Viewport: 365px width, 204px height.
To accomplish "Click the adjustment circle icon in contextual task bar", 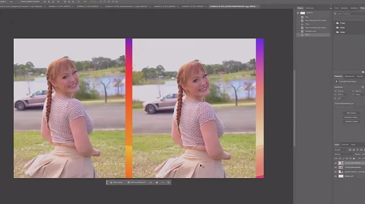I will point(157,182).
